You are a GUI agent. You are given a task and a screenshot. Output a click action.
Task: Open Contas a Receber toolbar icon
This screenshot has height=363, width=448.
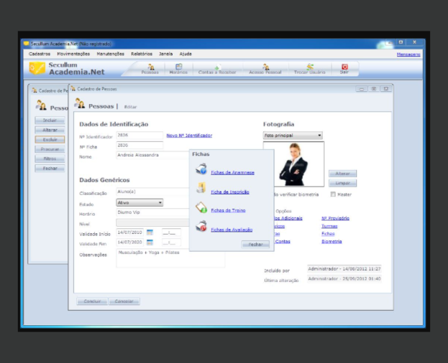coord(217,69)
